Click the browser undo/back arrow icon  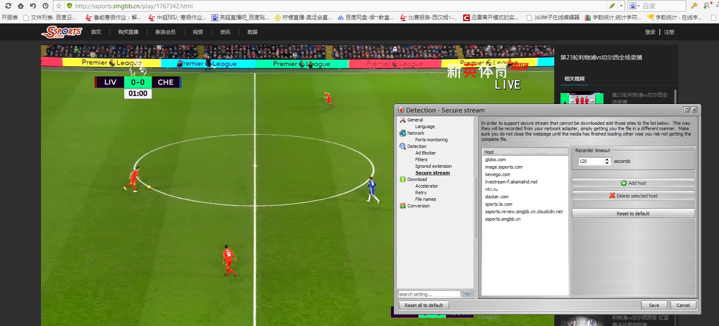pyautogui.click(x=33, y=6)
